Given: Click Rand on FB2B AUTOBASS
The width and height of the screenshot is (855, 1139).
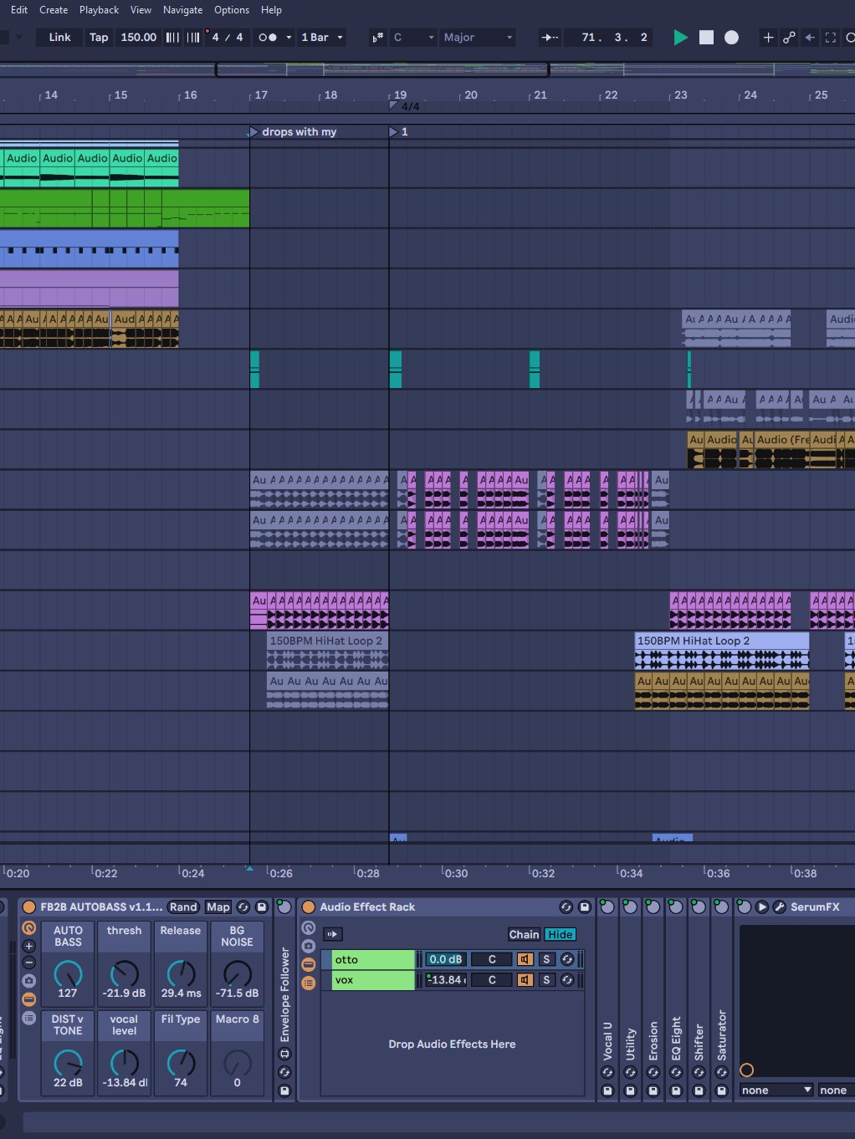Looking at the screenshot, I should click(x=183, y=907).
